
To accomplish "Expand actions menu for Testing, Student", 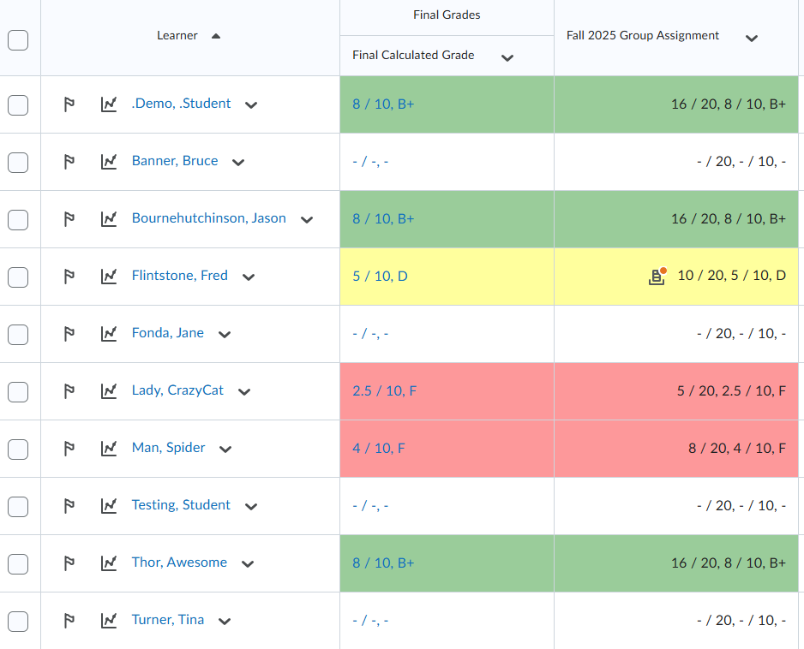I will tap(251, 507).
